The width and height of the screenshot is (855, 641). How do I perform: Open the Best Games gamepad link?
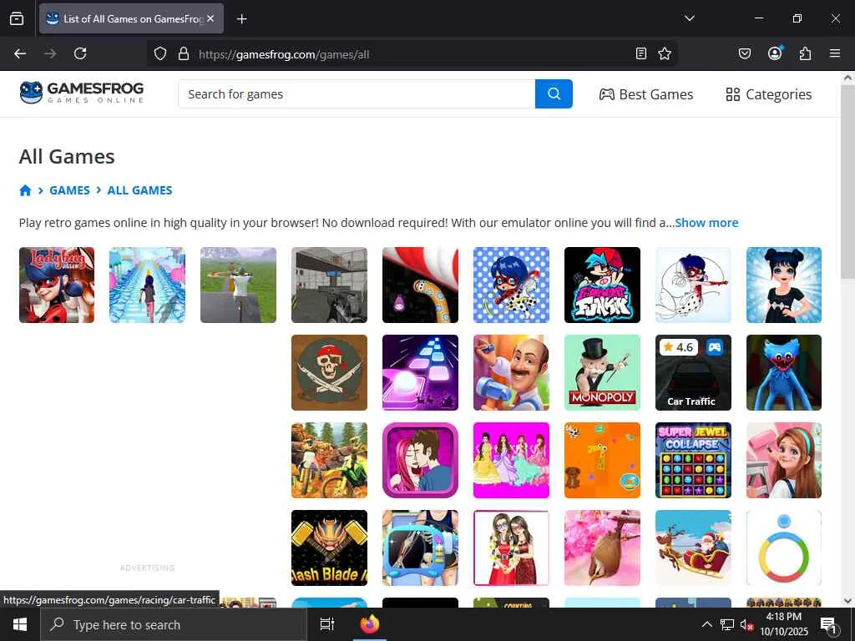(646, 94)
